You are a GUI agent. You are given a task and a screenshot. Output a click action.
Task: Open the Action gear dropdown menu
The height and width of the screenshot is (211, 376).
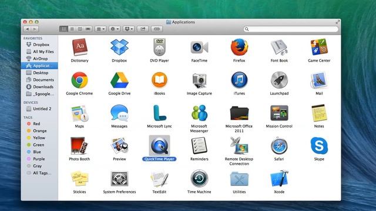115,29
